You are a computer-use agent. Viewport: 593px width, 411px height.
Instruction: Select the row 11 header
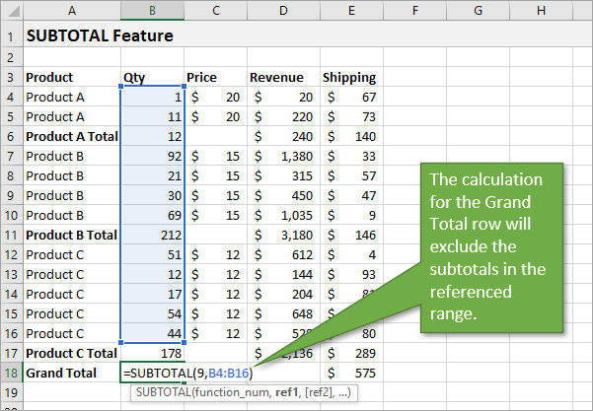pyautogui.click(x=11, y=235)
